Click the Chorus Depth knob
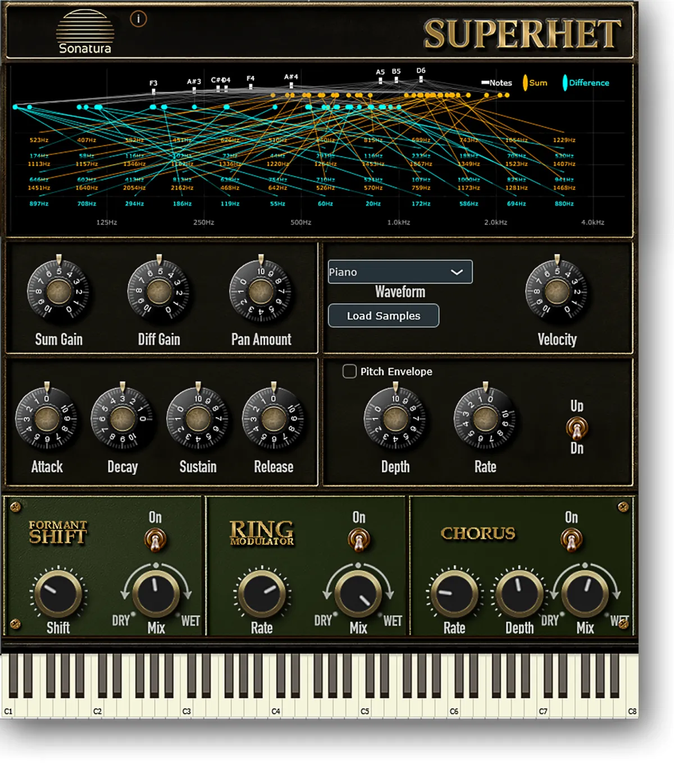 click(x=519, y=593)
